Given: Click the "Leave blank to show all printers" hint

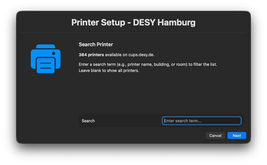Looking at the screenshot, I should [x=109, y=71].
